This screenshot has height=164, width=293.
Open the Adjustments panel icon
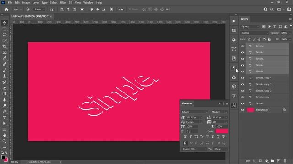tap(234, 40)
